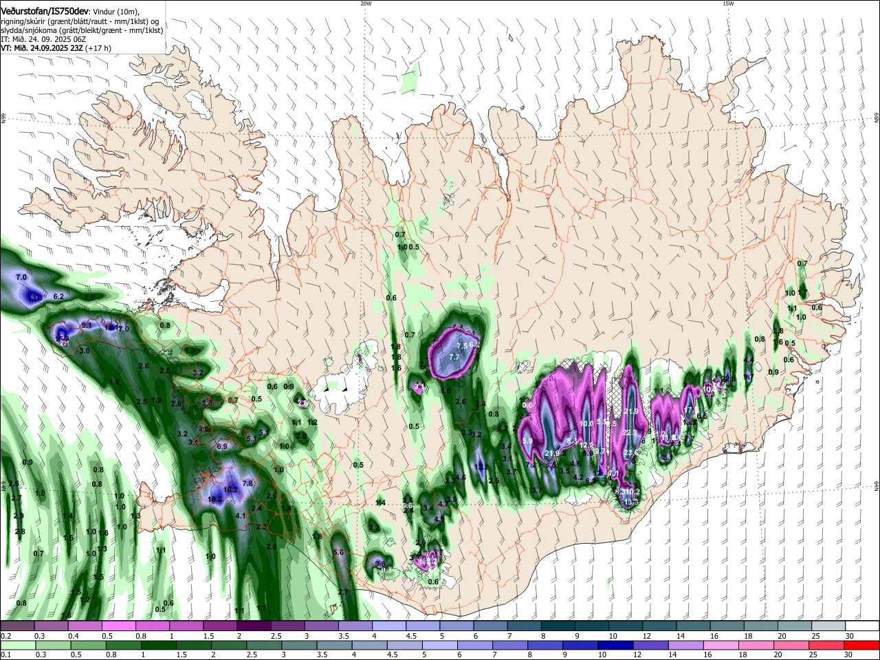Select the dark teal 8 swatch, upper legend

pyautogui.click(x=558, y=626)
